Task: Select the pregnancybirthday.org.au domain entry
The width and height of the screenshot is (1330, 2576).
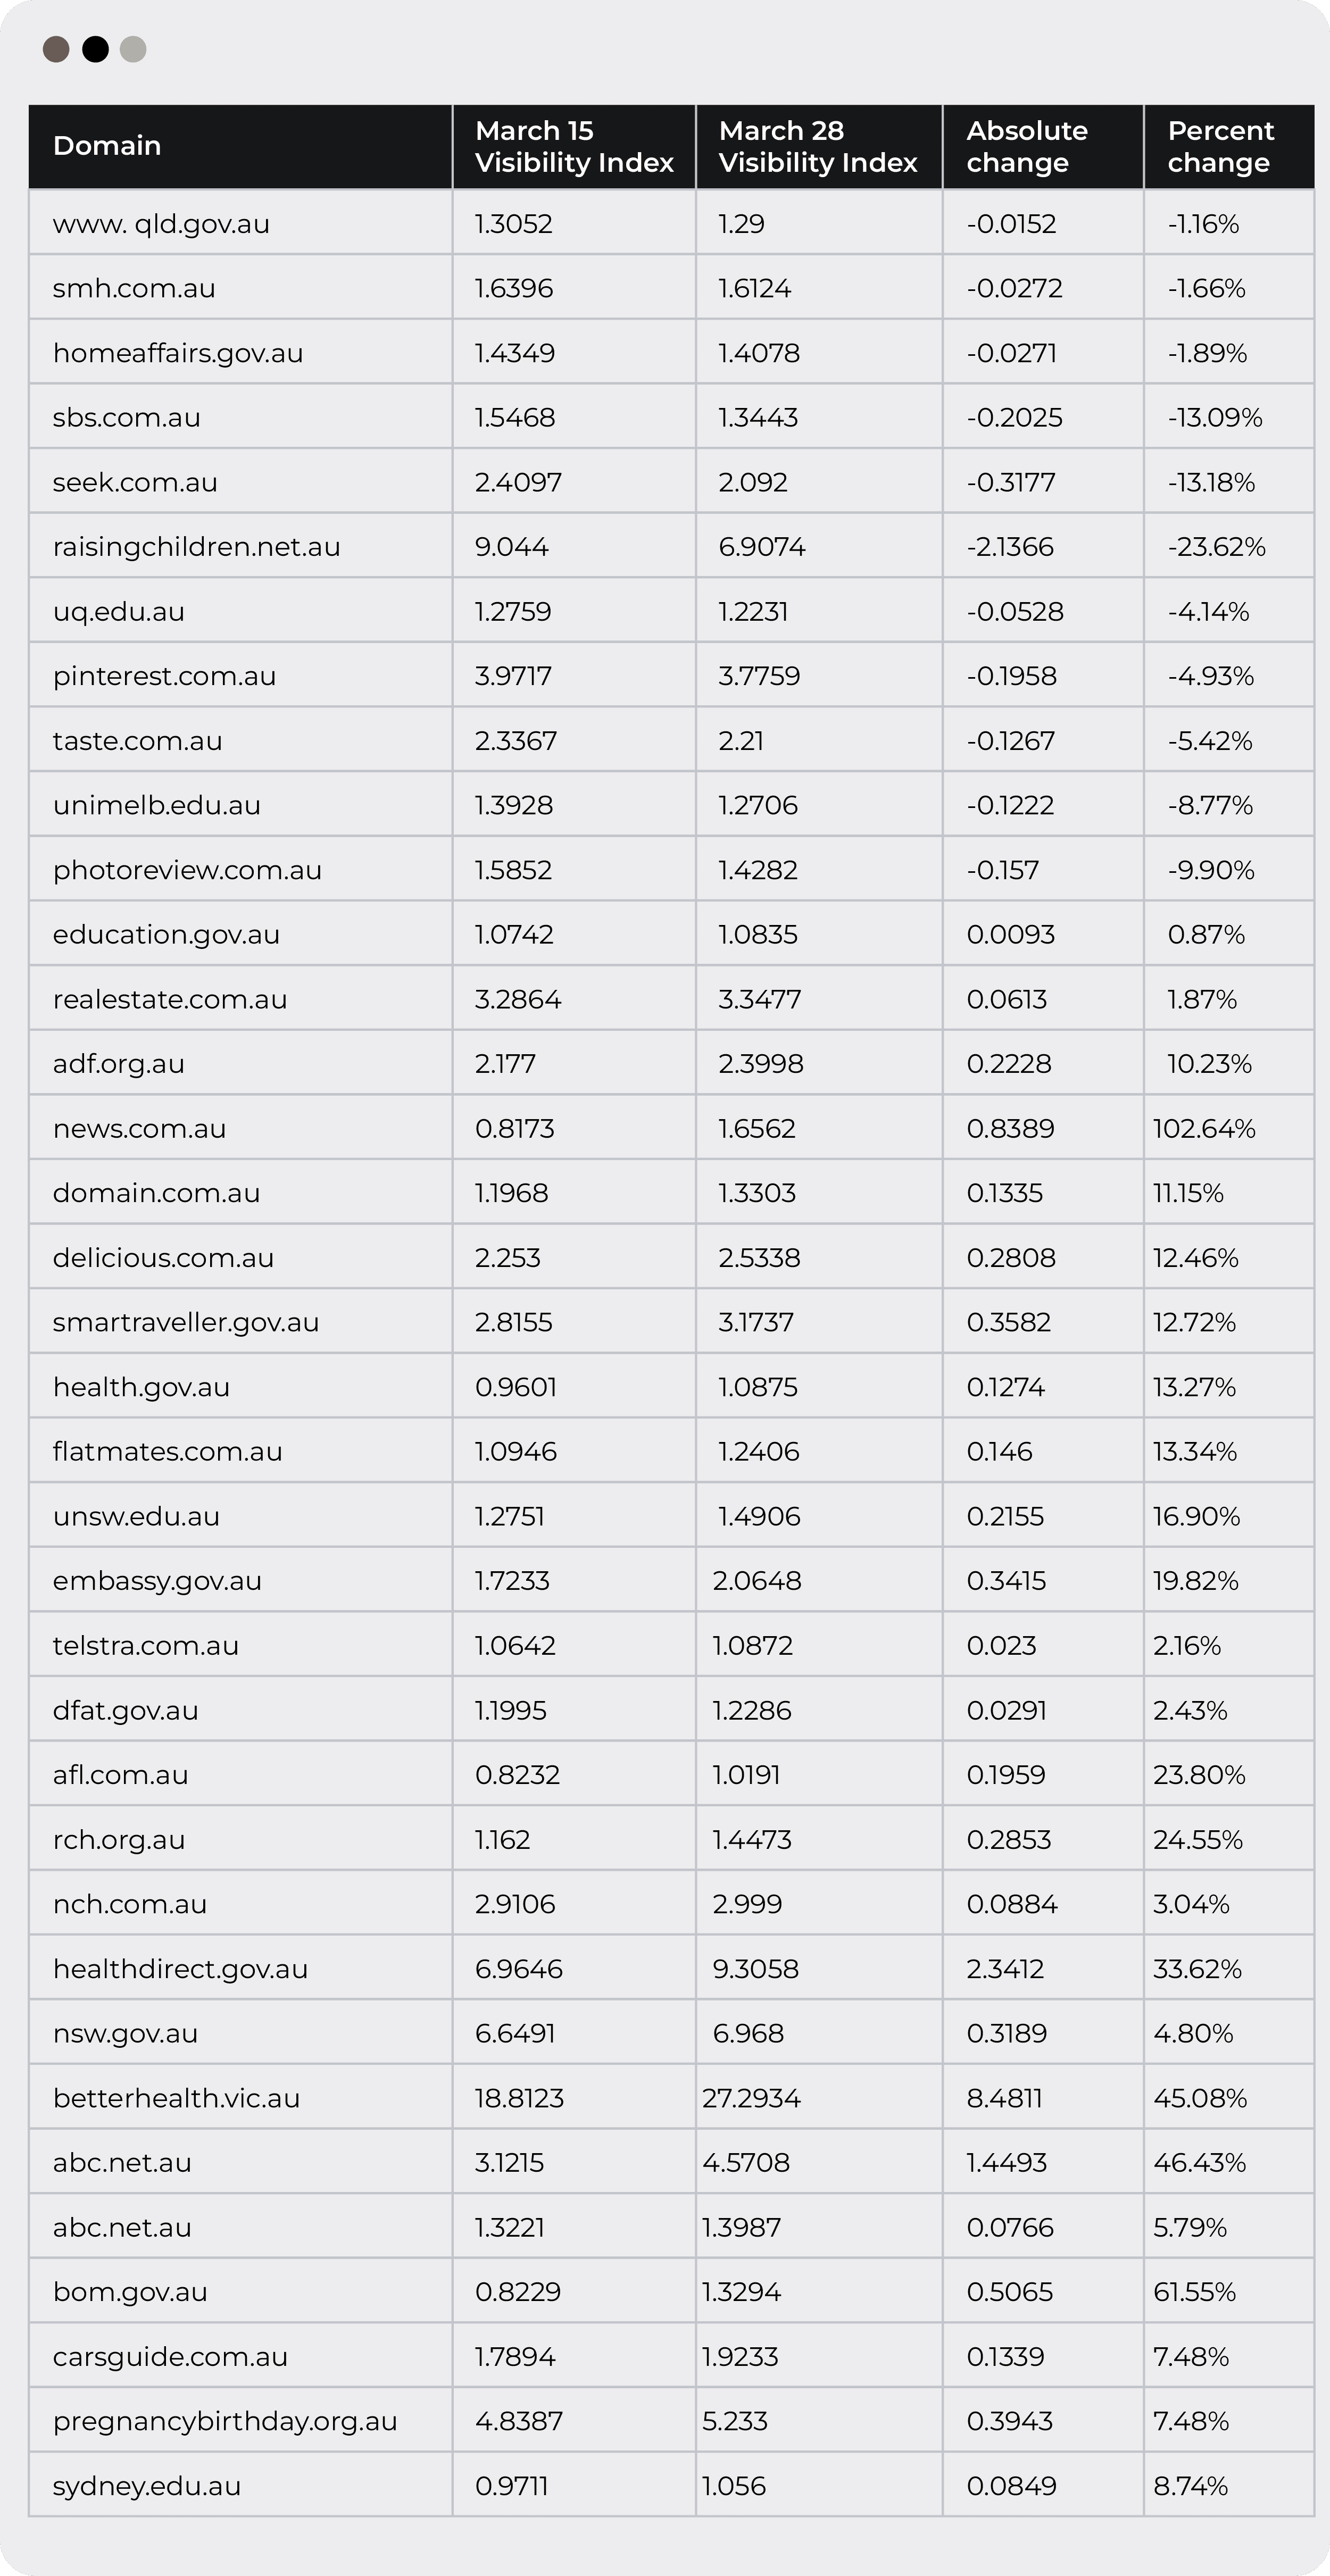Action: click(x=225, y=2421)
